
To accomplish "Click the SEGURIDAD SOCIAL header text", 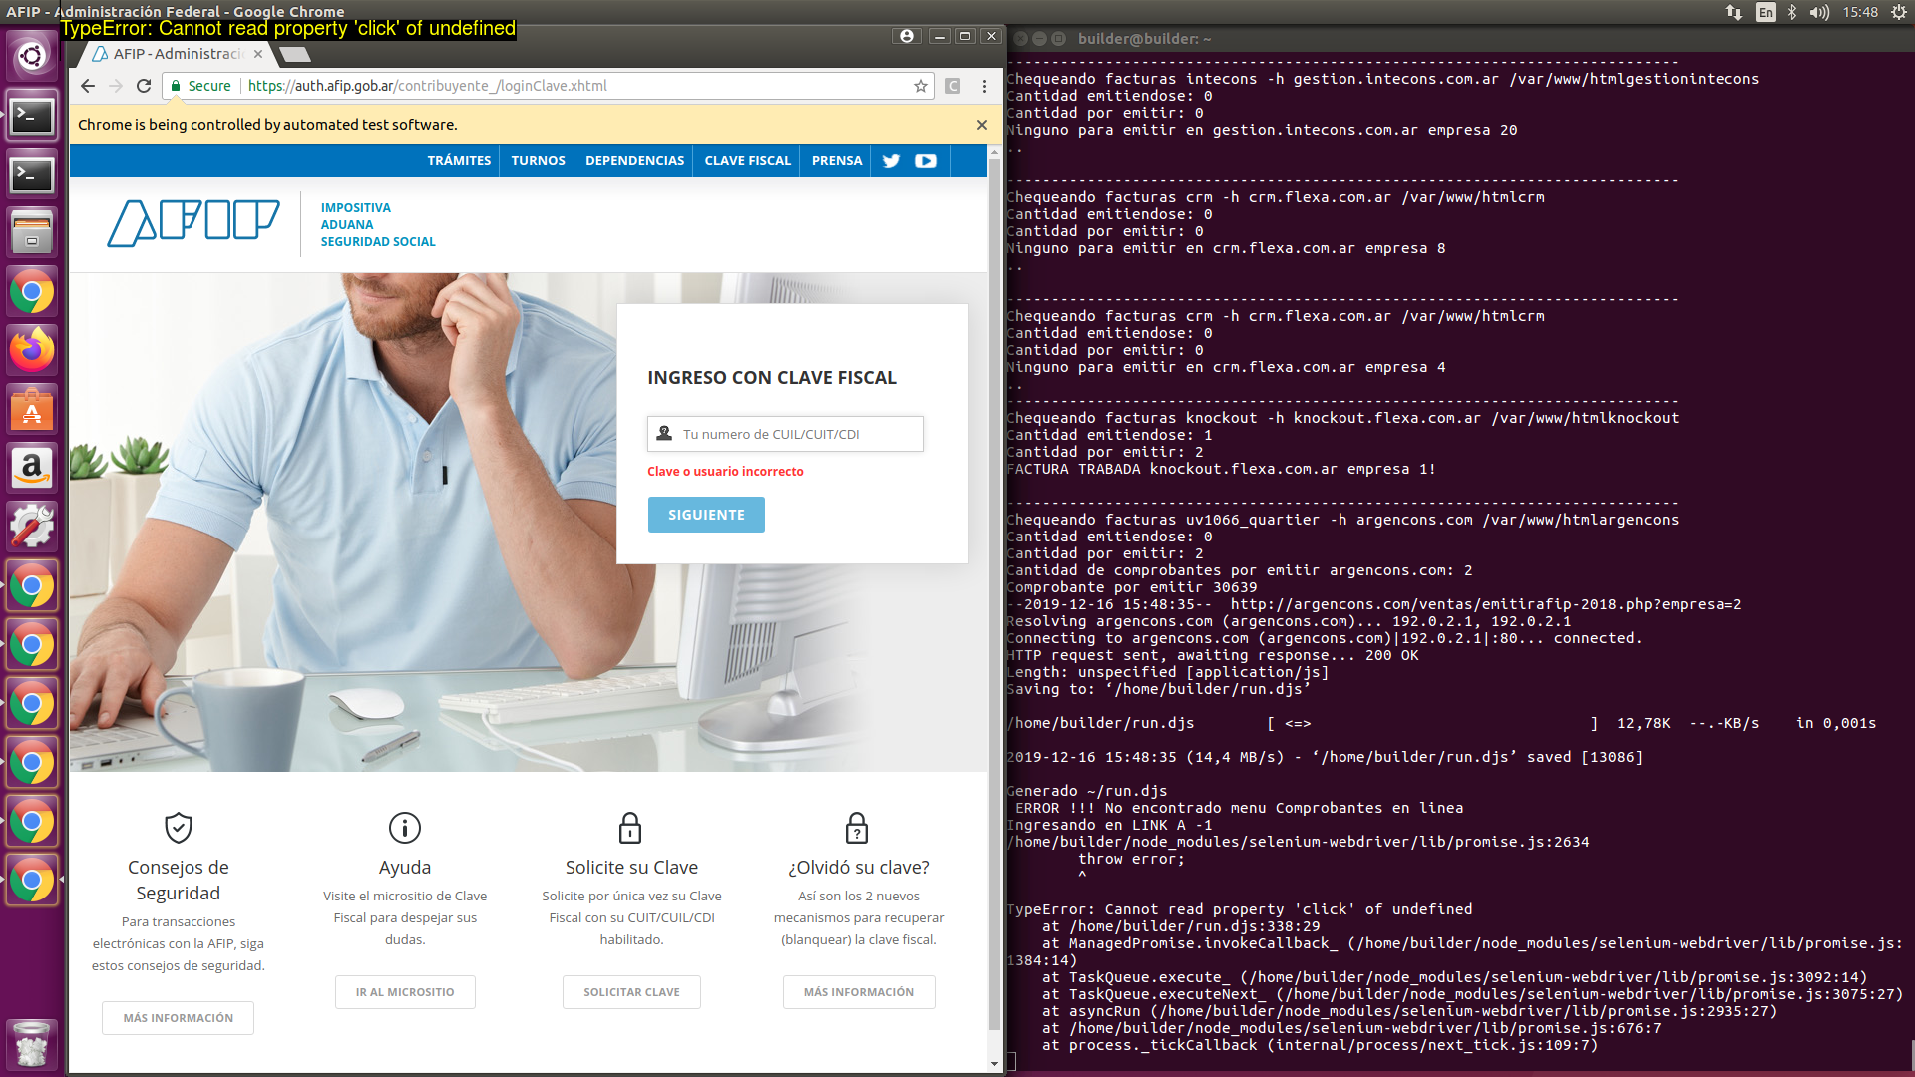I will (378, 242).
